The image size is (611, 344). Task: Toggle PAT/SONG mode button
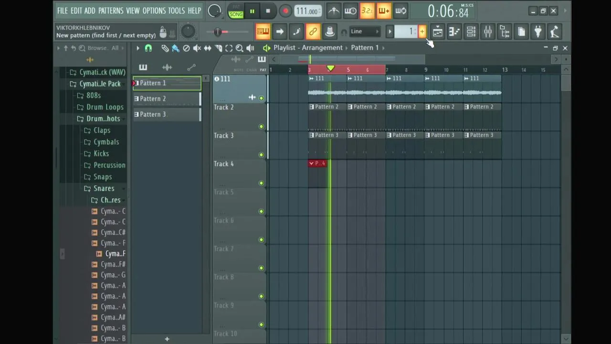(236, 11)
